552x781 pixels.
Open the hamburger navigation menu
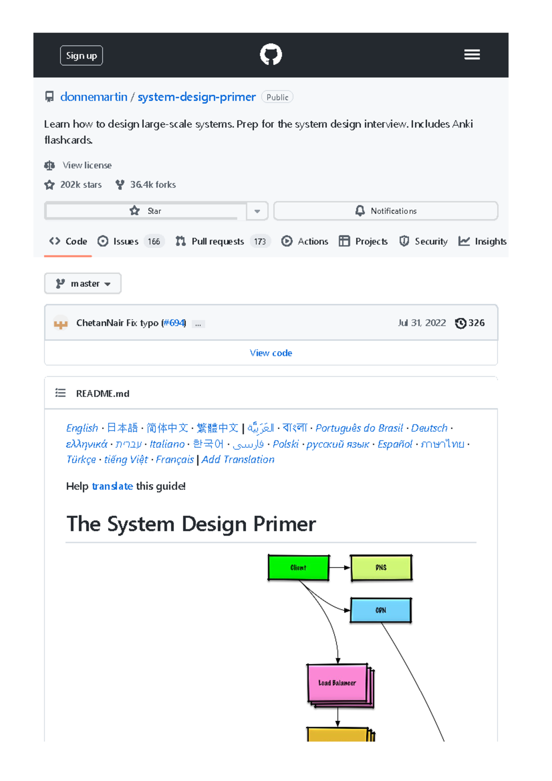click(471, 55)
